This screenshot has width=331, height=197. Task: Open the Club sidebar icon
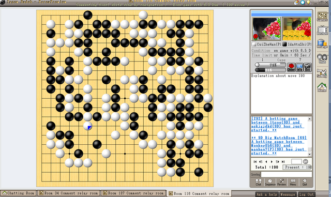coord(322,58)
